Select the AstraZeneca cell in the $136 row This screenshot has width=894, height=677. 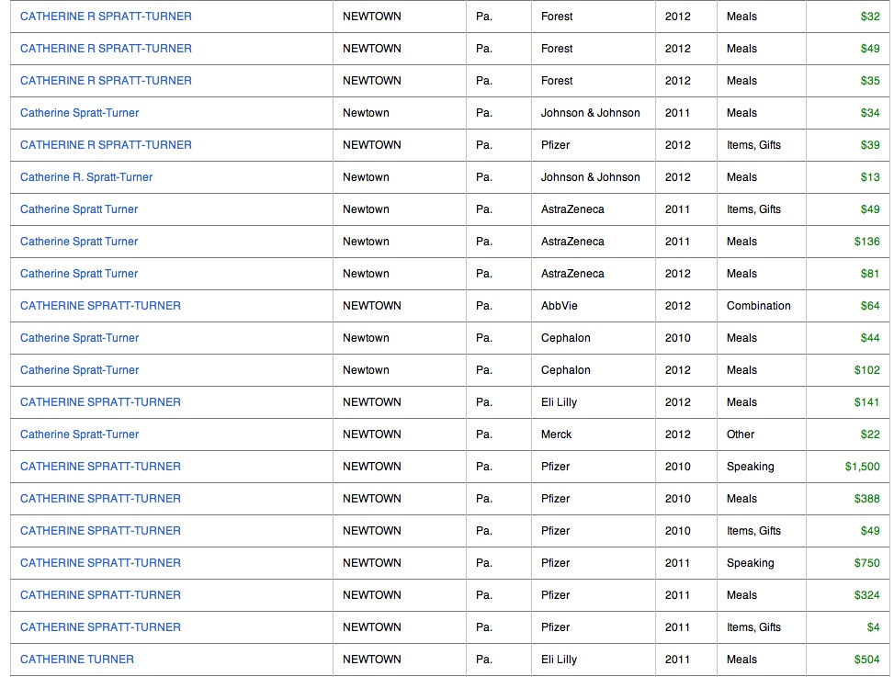coord(594,241)
